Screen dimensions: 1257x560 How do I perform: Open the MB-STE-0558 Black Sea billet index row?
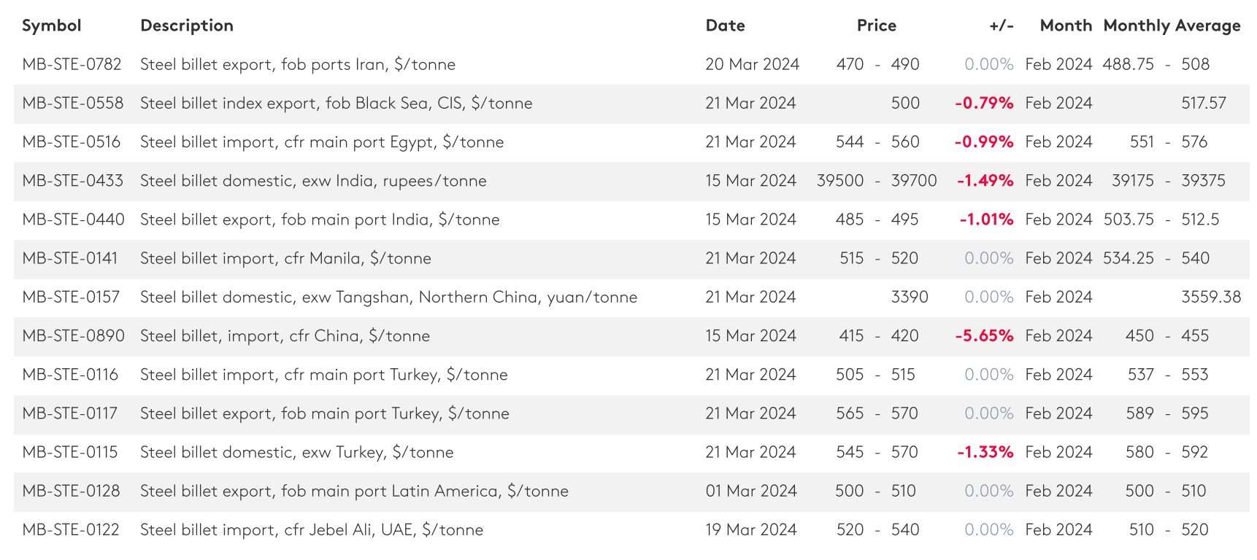[x=631, y=104]
